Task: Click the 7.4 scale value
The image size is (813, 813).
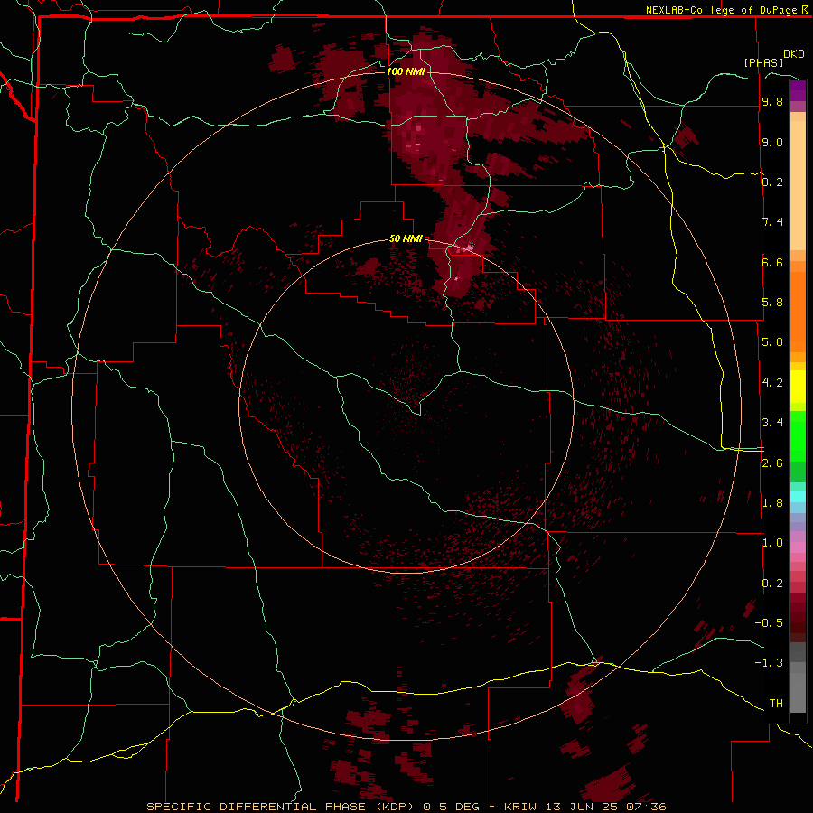Action: [x=772, y=222]
